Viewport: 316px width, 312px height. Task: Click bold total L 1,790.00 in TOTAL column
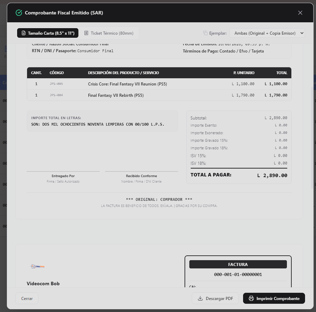pos(276,95)
